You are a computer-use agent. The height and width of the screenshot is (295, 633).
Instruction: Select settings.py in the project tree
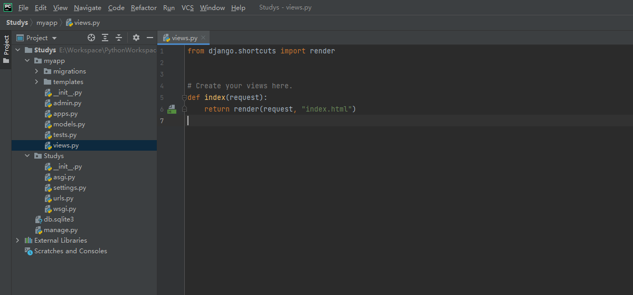tap(65, 188)
